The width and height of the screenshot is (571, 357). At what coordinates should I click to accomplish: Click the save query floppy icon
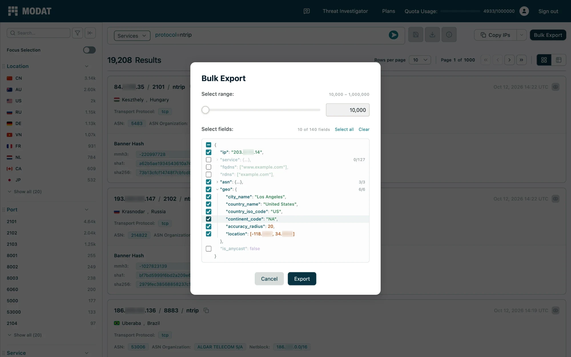pos(416,35)
